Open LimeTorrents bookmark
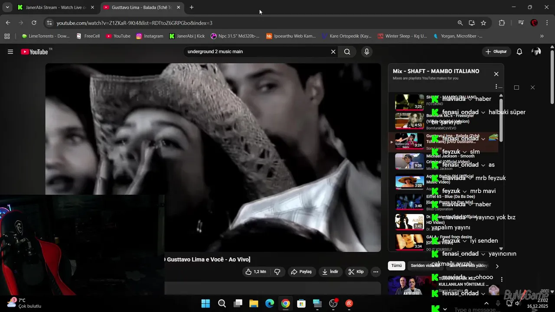Viewport: 555px width, 312px height. click(x=45, y=36)
